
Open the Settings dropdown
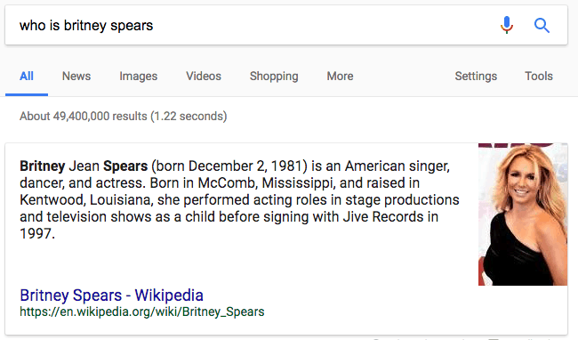tap(476, 76)
